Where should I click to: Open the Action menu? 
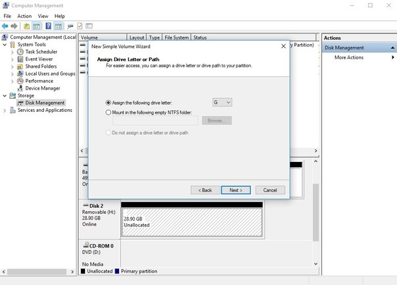pyautogui.click(x=24, y=16)
